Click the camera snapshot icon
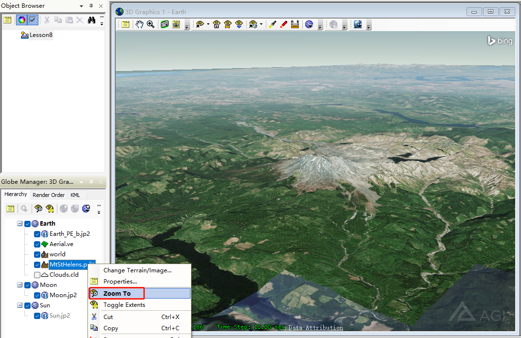521x338 pixels. point(164,24)
